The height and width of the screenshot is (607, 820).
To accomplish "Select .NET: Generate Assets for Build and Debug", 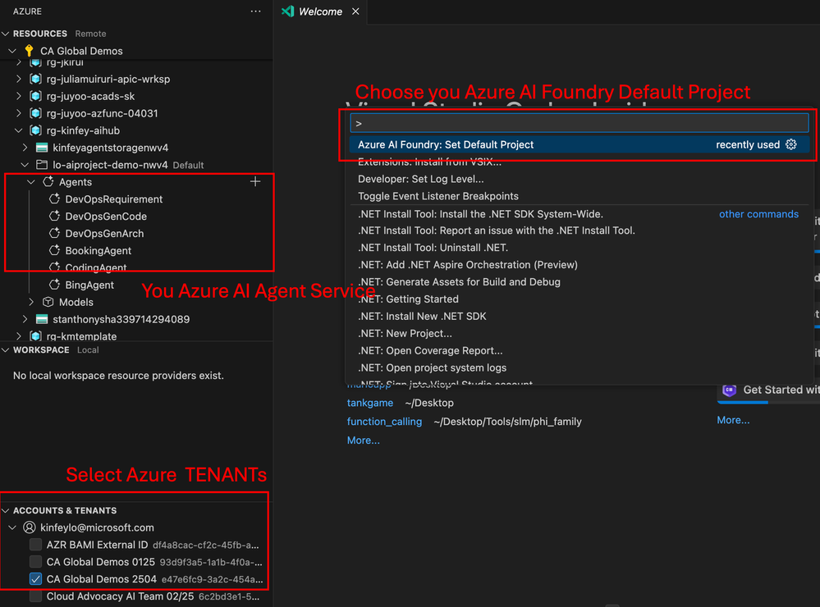I will point(579,282).
